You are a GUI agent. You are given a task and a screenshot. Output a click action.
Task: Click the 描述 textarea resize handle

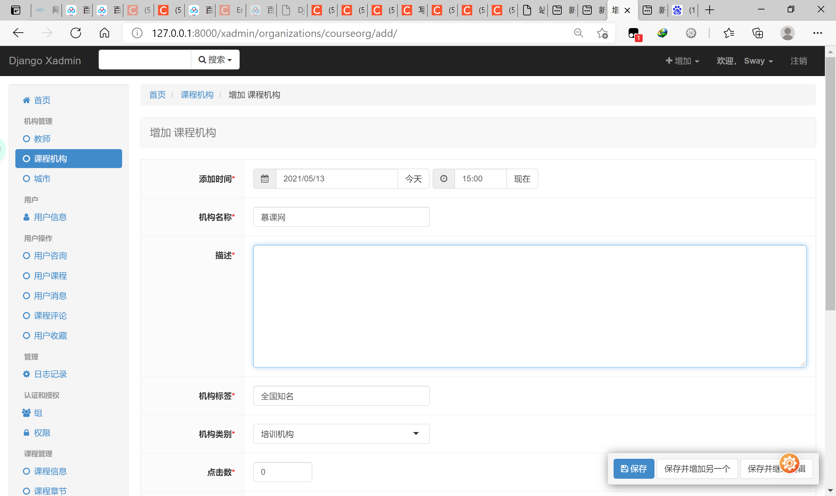(x=803, y=364)
